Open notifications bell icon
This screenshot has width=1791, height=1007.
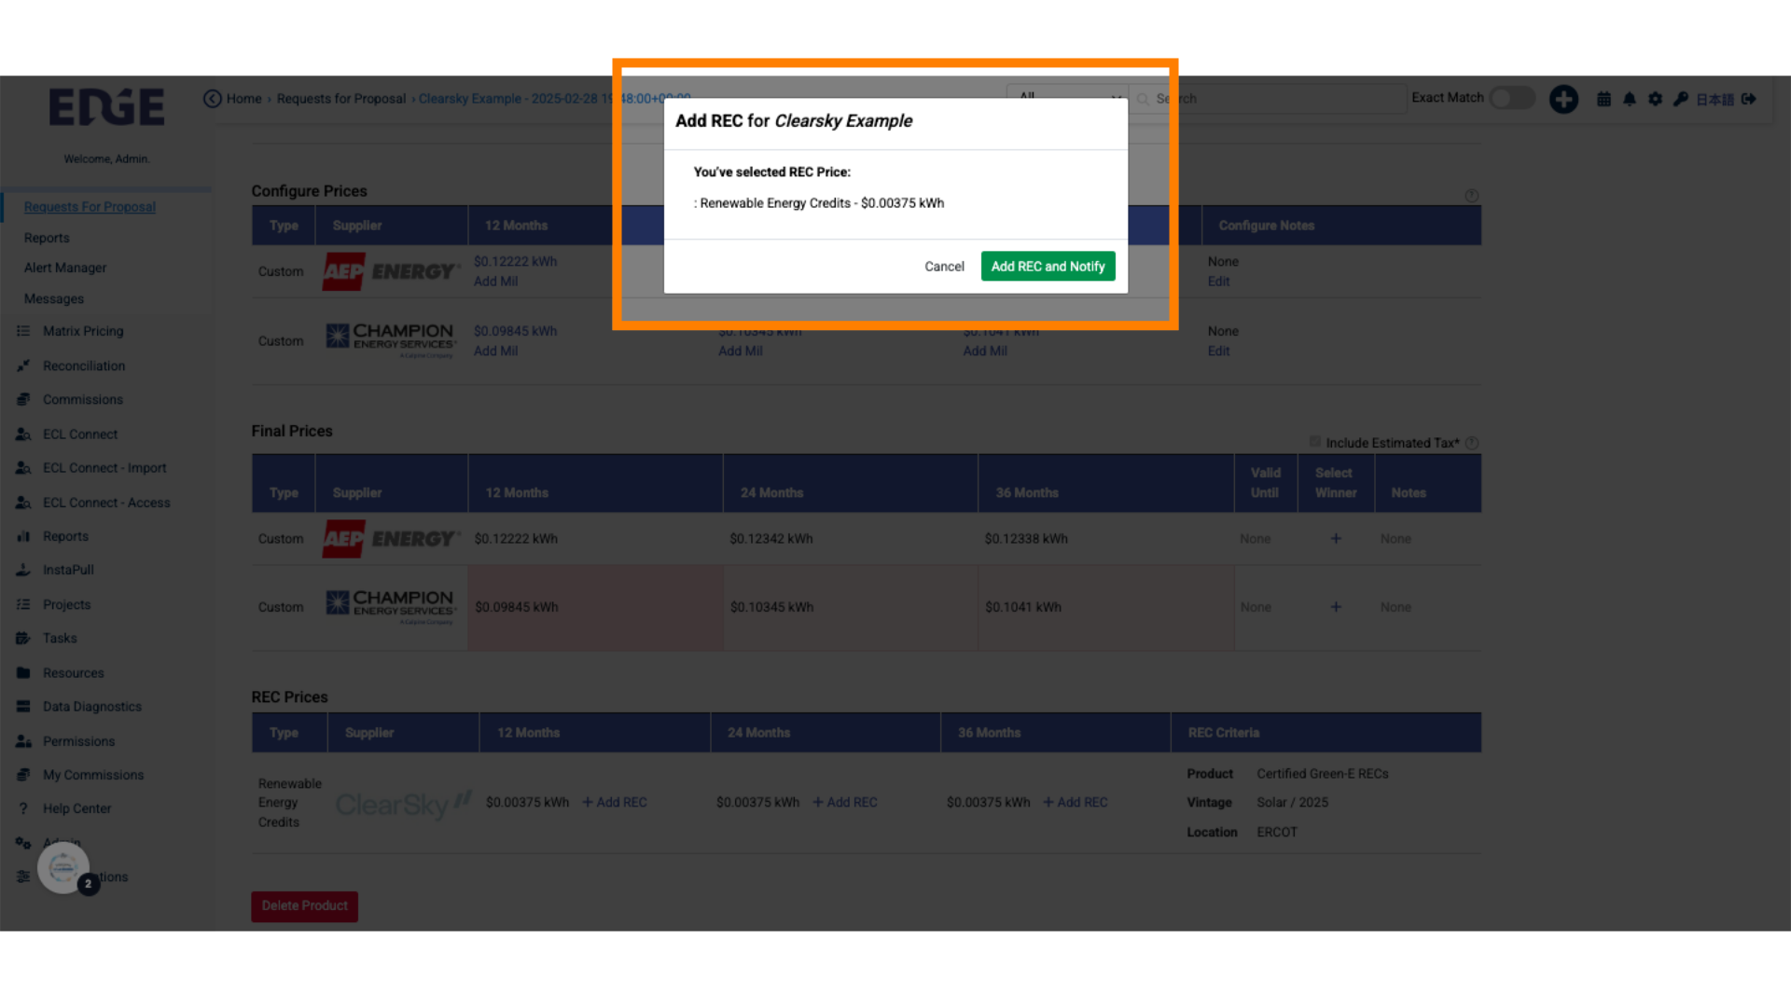click(x=1630, y=99)
